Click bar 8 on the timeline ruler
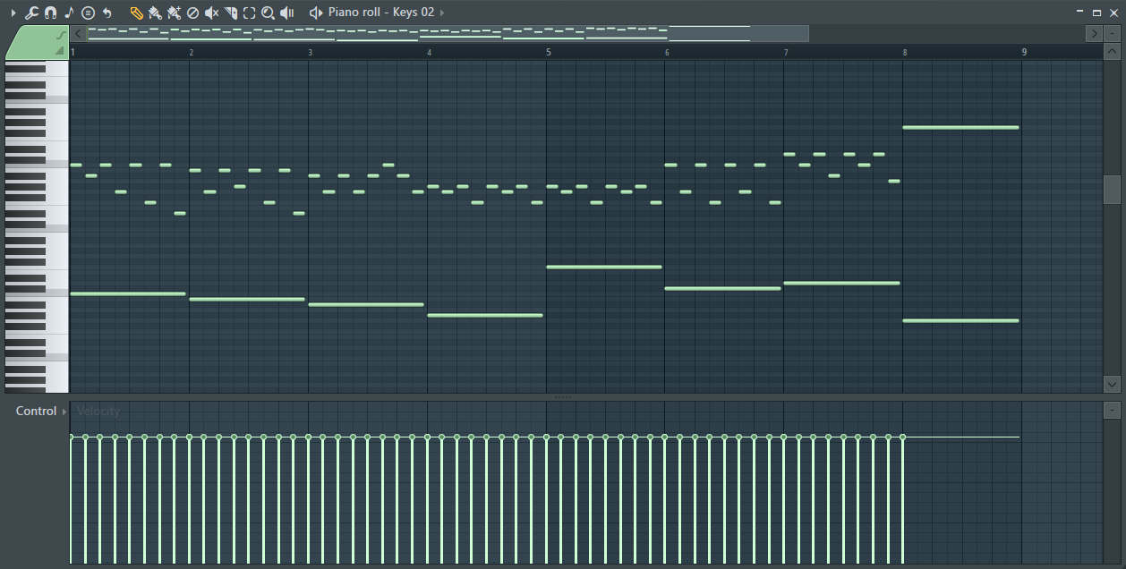1126x569 pixels. coord(905,53)
